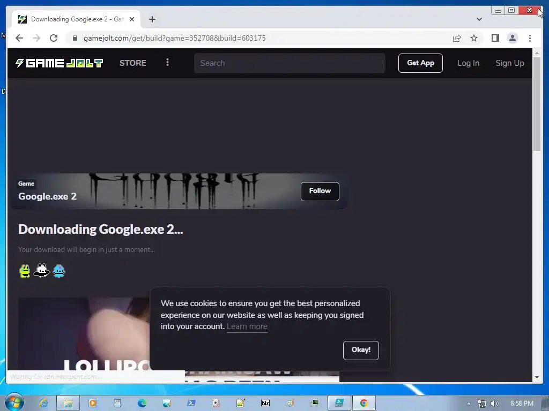Show hidden system tray icons
Image resolution: width=549 pixels, height=411 pixels.
469,404
